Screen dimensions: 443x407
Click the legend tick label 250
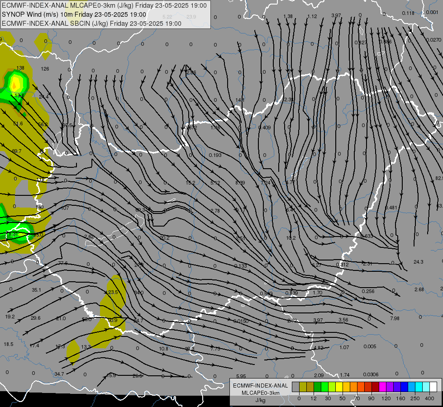415,398
